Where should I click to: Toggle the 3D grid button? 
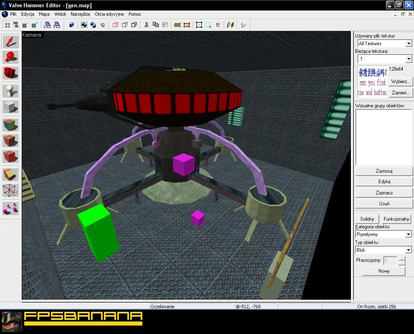(x=16, y=25)
